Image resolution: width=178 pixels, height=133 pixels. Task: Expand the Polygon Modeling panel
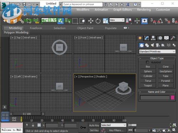pyautogui.click(x=16, y=32)
